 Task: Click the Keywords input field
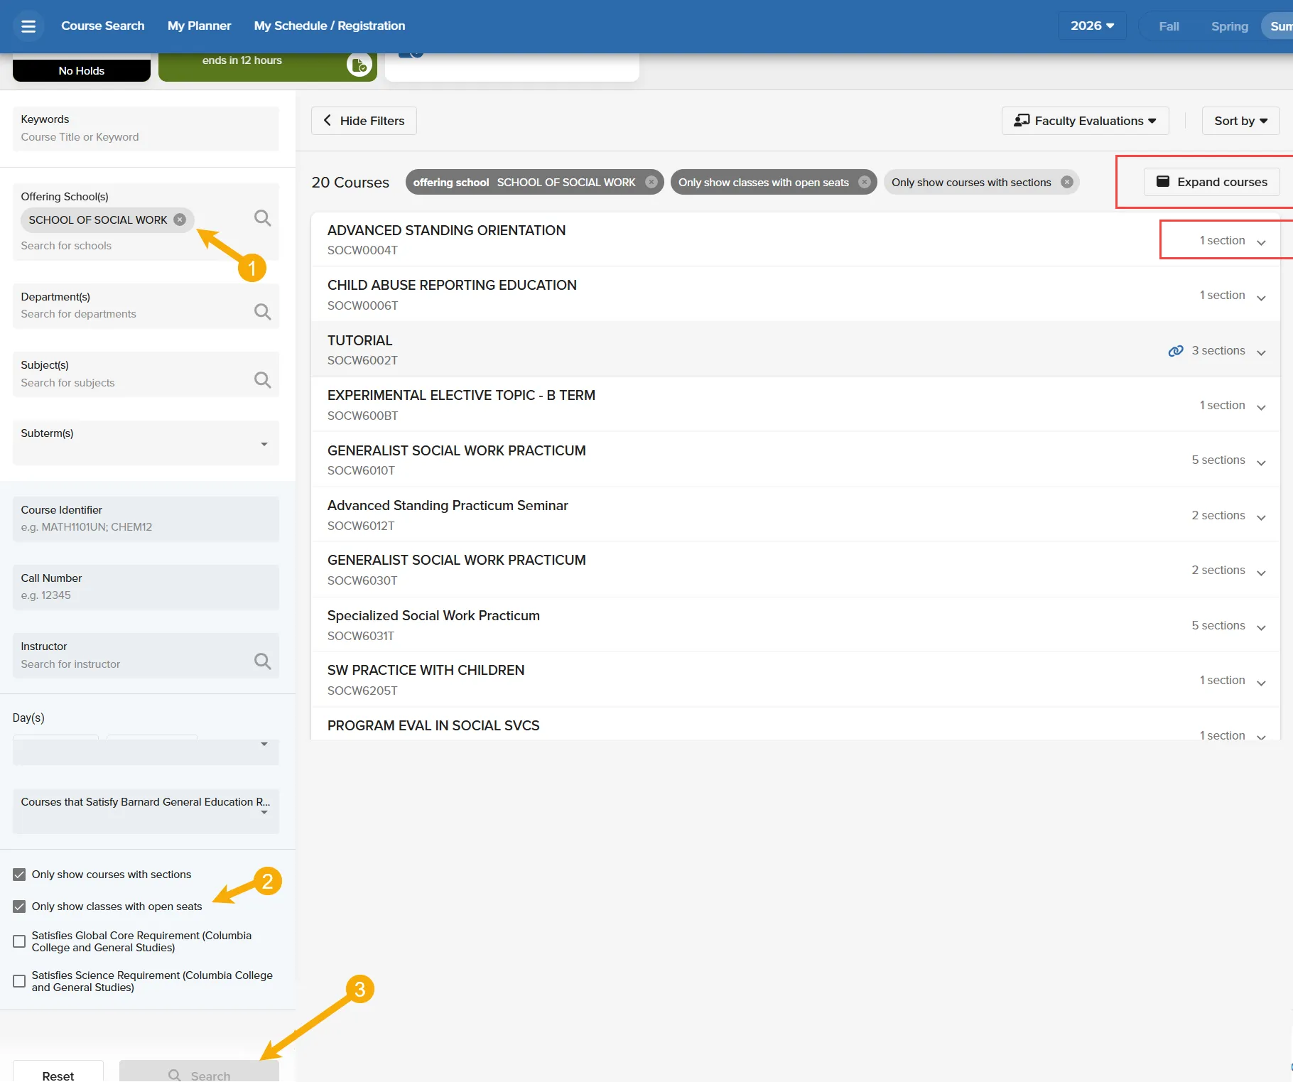coord(146,129)
